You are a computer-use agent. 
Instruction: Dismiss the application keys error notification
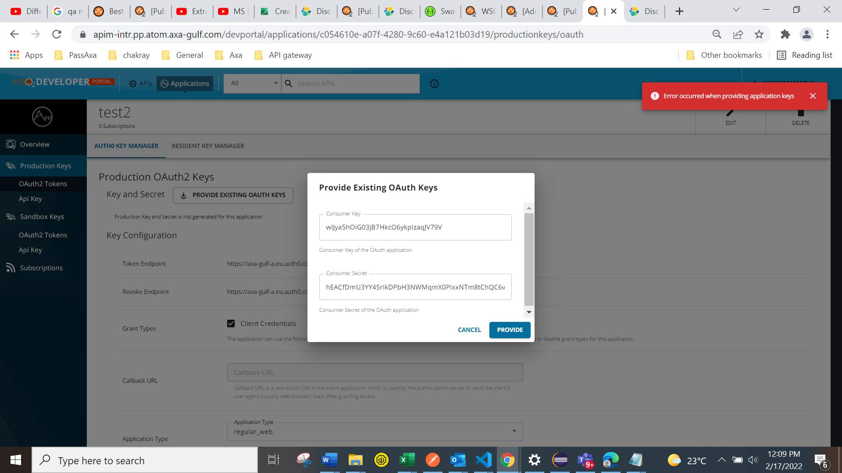click(x=813, y=95)
